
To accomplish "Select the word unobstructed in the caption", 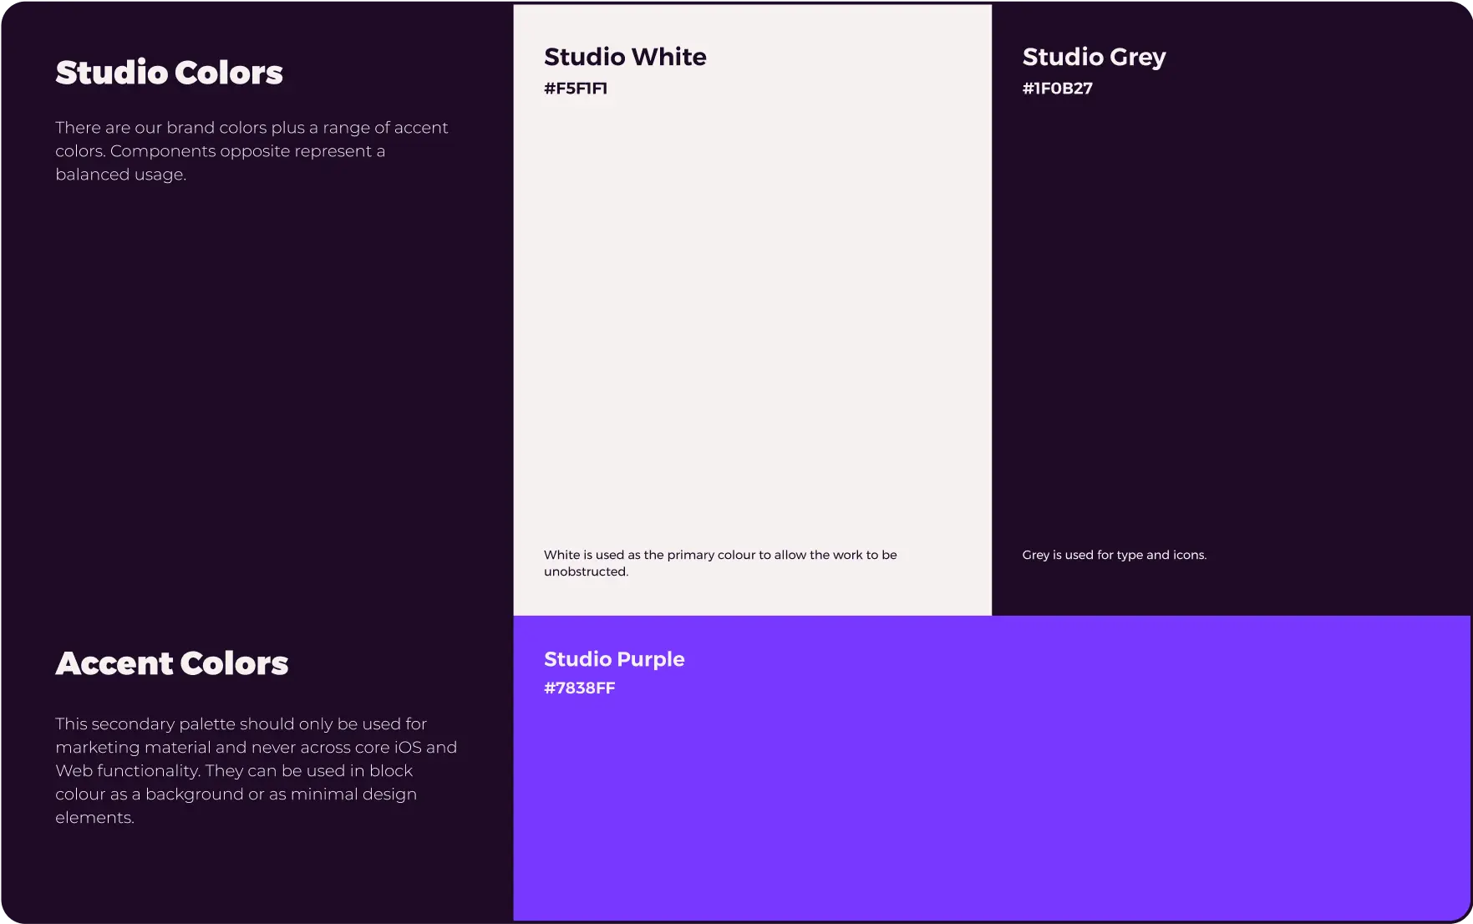I will tap(585, 572).
